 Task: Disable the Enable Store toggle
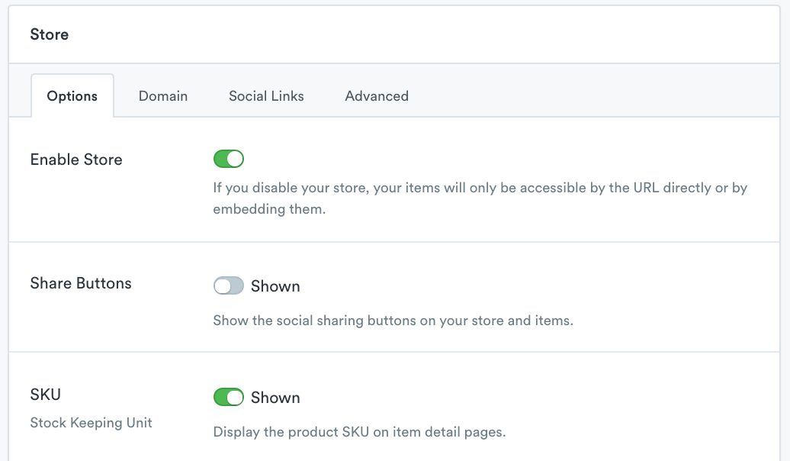pos(228,160)
